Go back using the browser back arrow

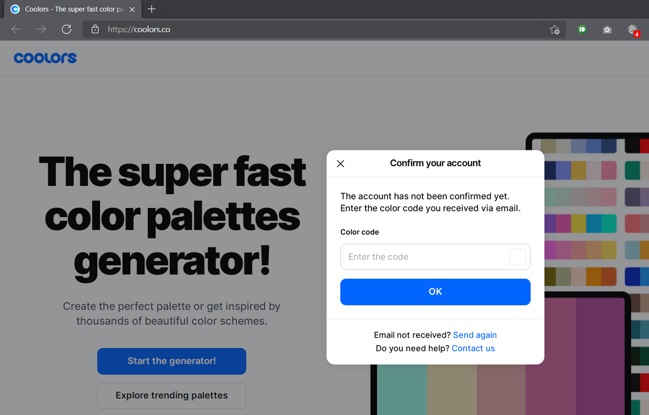[16, 29]
